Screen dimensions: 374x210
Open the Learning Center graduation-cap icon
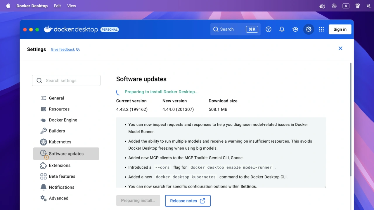click(x=295, y=29)
